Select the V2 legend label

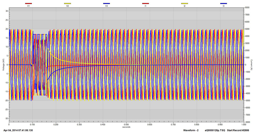point(68,6)
